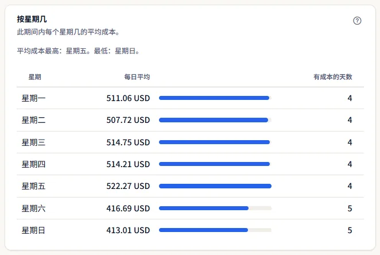
Task: Select the day count in 星期三 row
Action: pos(350,142)
